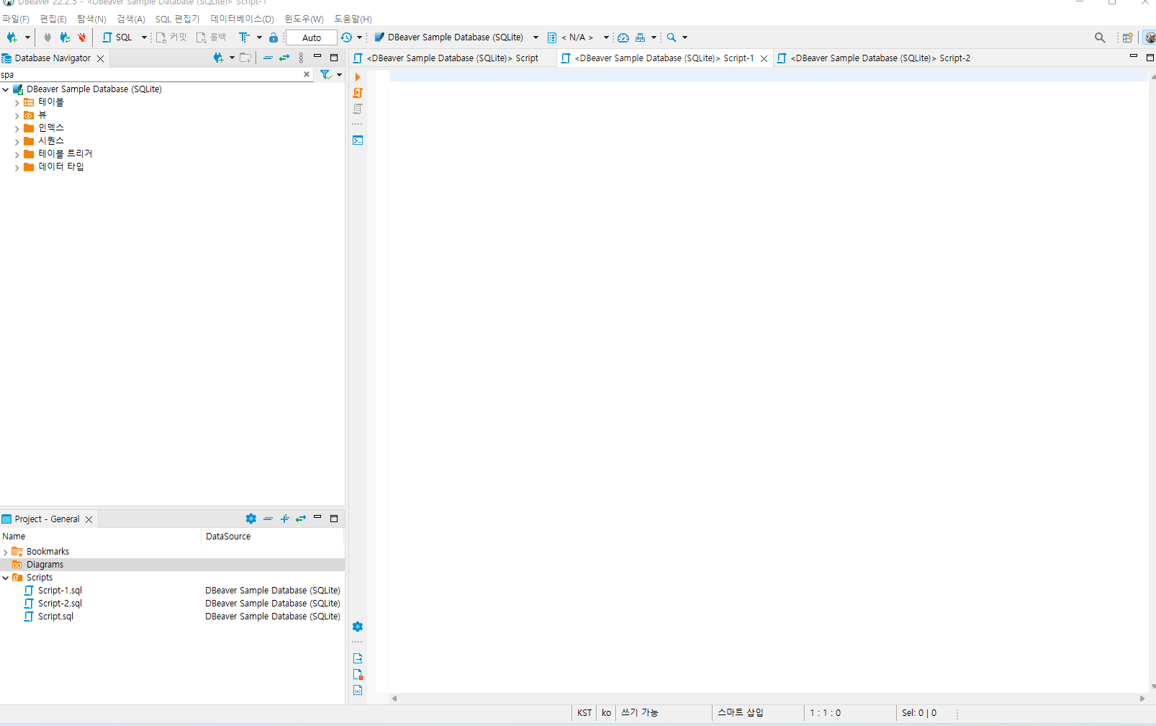The image size is (1156, 726).
Task: Click the gray global search magnifier icon
Action: pyautogui.click(x=1100, y=37)
